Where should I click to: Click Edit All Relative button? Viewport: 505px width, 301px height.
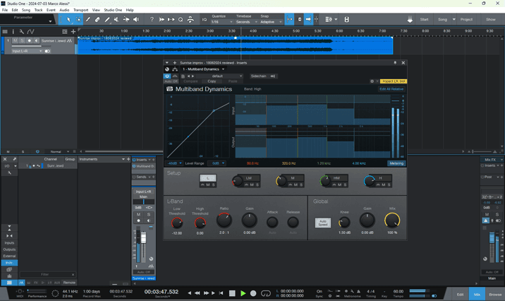[x=391, y=89]
